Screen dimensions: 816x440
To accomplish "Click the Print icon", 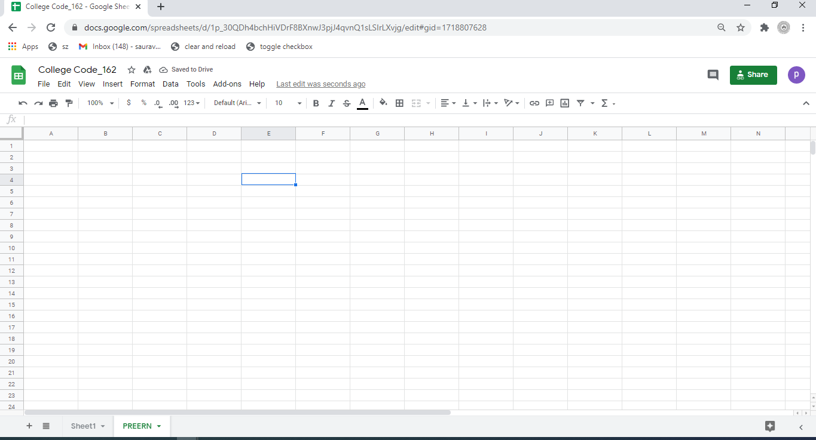I will click(53, 103).
